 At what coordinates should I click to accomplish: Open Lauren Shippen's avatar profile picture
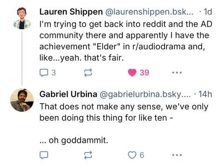22,18
